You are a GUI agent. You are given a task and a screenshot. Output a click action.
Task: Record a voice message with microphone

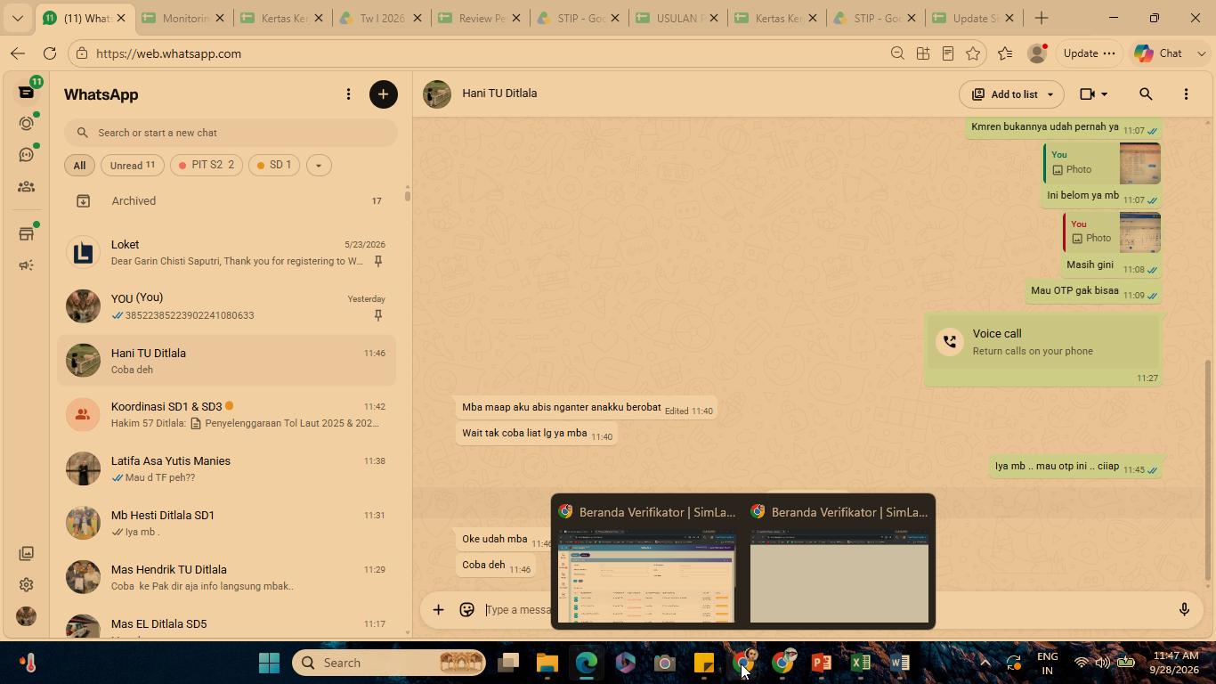(1184, 609)
